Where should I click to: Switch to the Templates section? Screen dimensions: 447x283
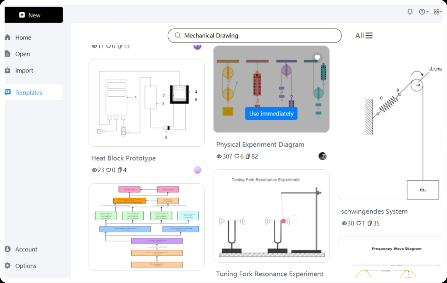tap(29, 92)
